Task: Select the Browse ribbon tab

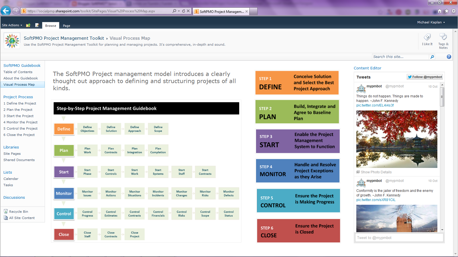Action: pos(51,25)
